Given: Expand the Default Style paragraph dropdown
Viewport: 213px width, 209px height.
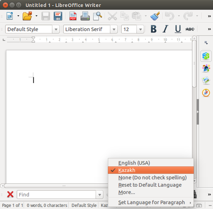Looking at the screenshot, I should 56,29.
